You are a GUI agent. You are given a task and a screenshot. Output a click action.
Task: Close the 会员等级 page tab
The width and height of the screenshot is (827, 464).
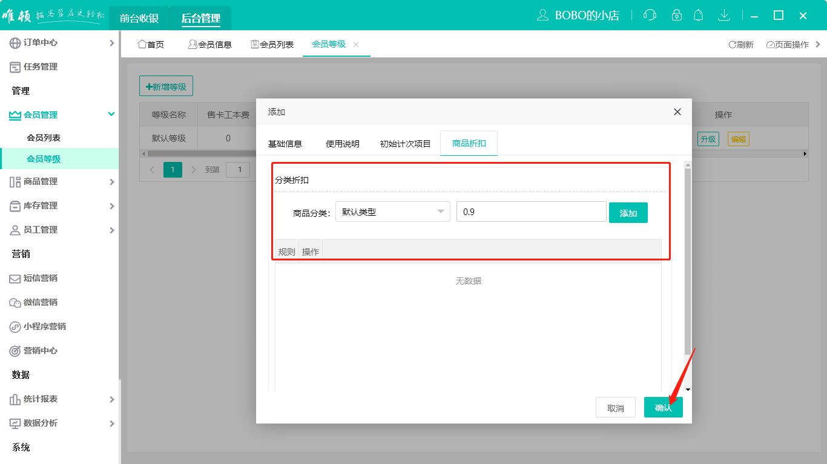pyautogui.click(x=356, y=44)
